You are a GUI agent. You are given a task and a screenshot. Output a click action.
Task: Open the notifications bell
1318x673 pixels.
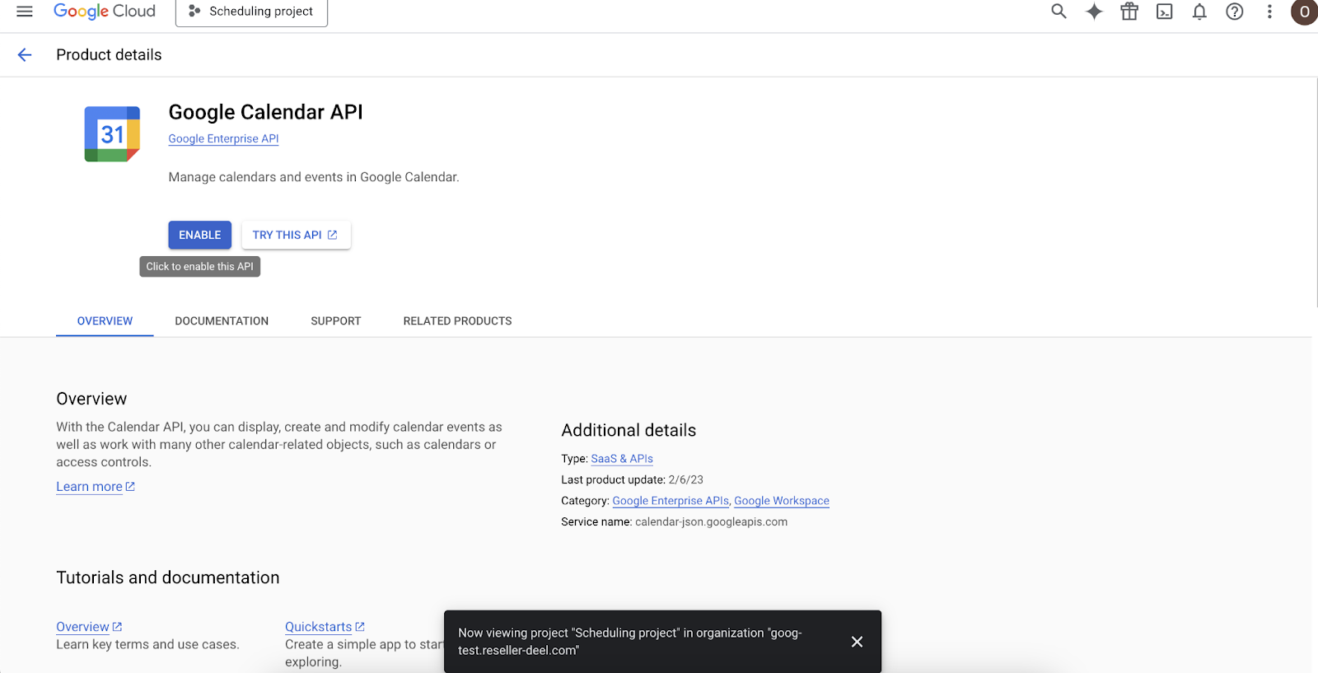pyautogui.click(x=1199, y=12)
